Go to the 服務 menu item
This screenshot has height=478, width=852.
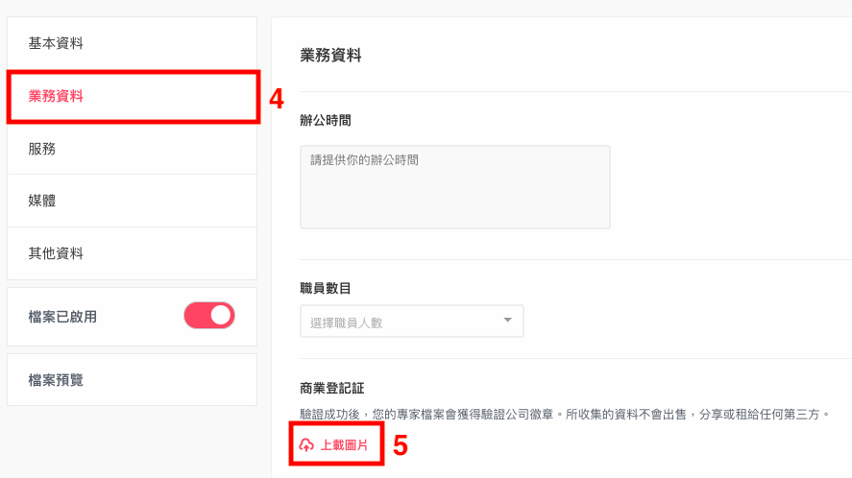[x=132, y=148]
